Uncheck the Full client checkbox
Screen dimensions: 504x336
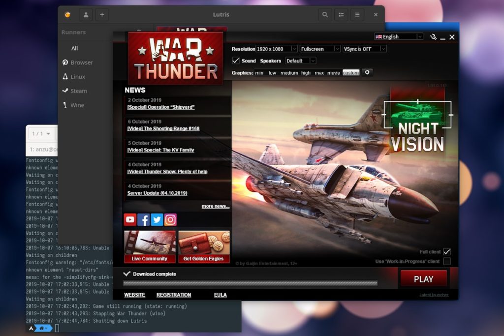pos(447,252)
